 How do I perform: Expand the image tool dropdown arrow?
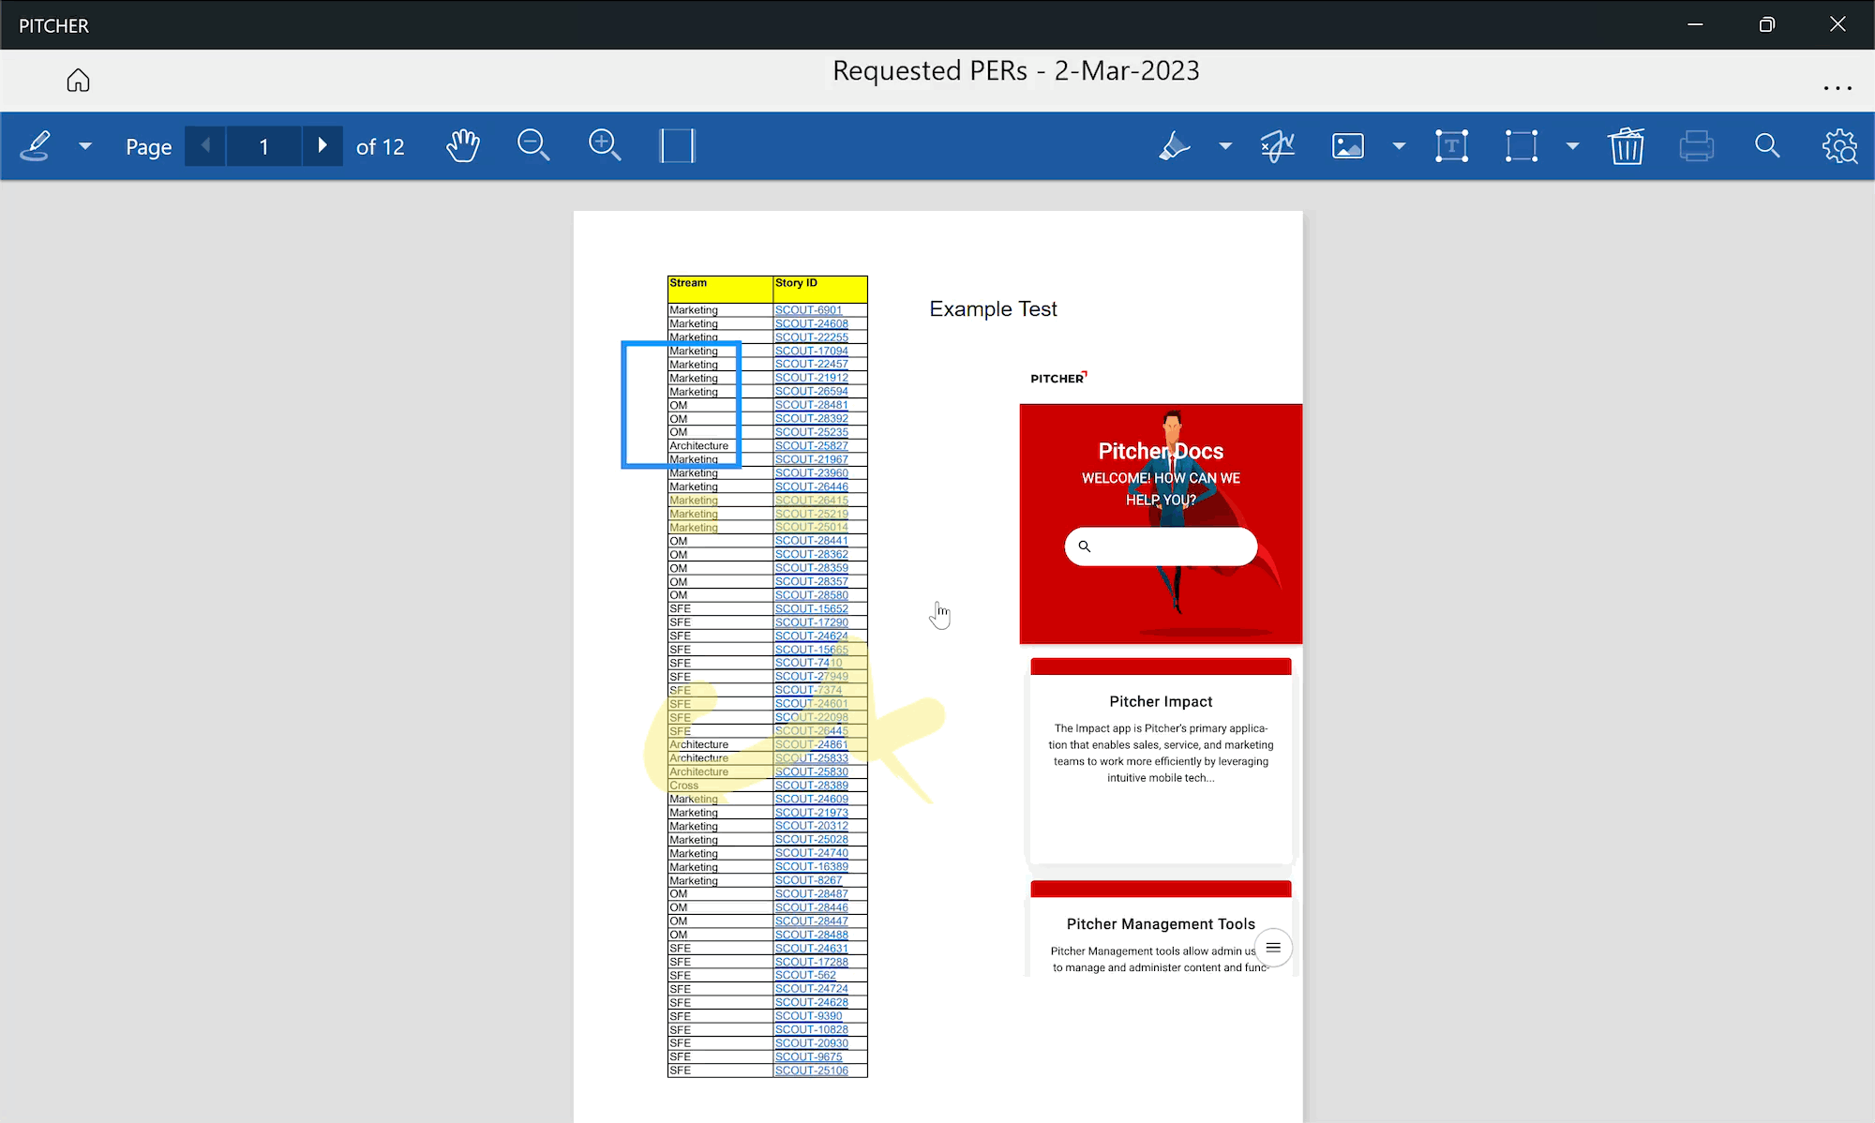point(1399,146)
